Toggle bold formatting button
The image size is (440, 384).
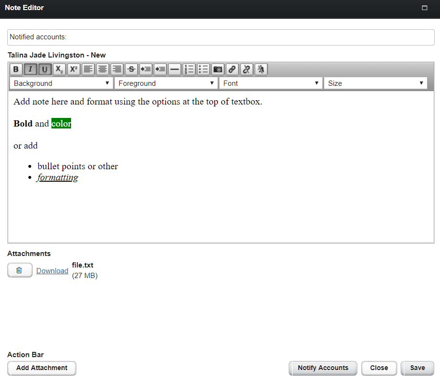point(16,70)
